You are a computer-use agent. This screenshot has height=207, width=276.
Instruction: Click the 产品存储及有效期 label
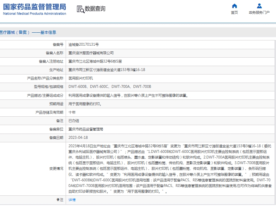(x=49, y=112)
